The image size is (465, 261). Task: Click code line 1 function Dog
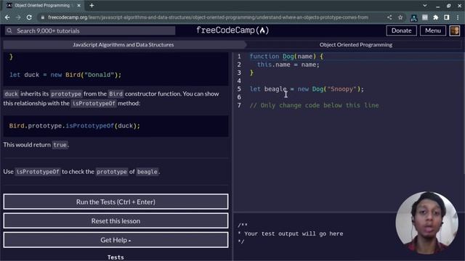(286, 57)
